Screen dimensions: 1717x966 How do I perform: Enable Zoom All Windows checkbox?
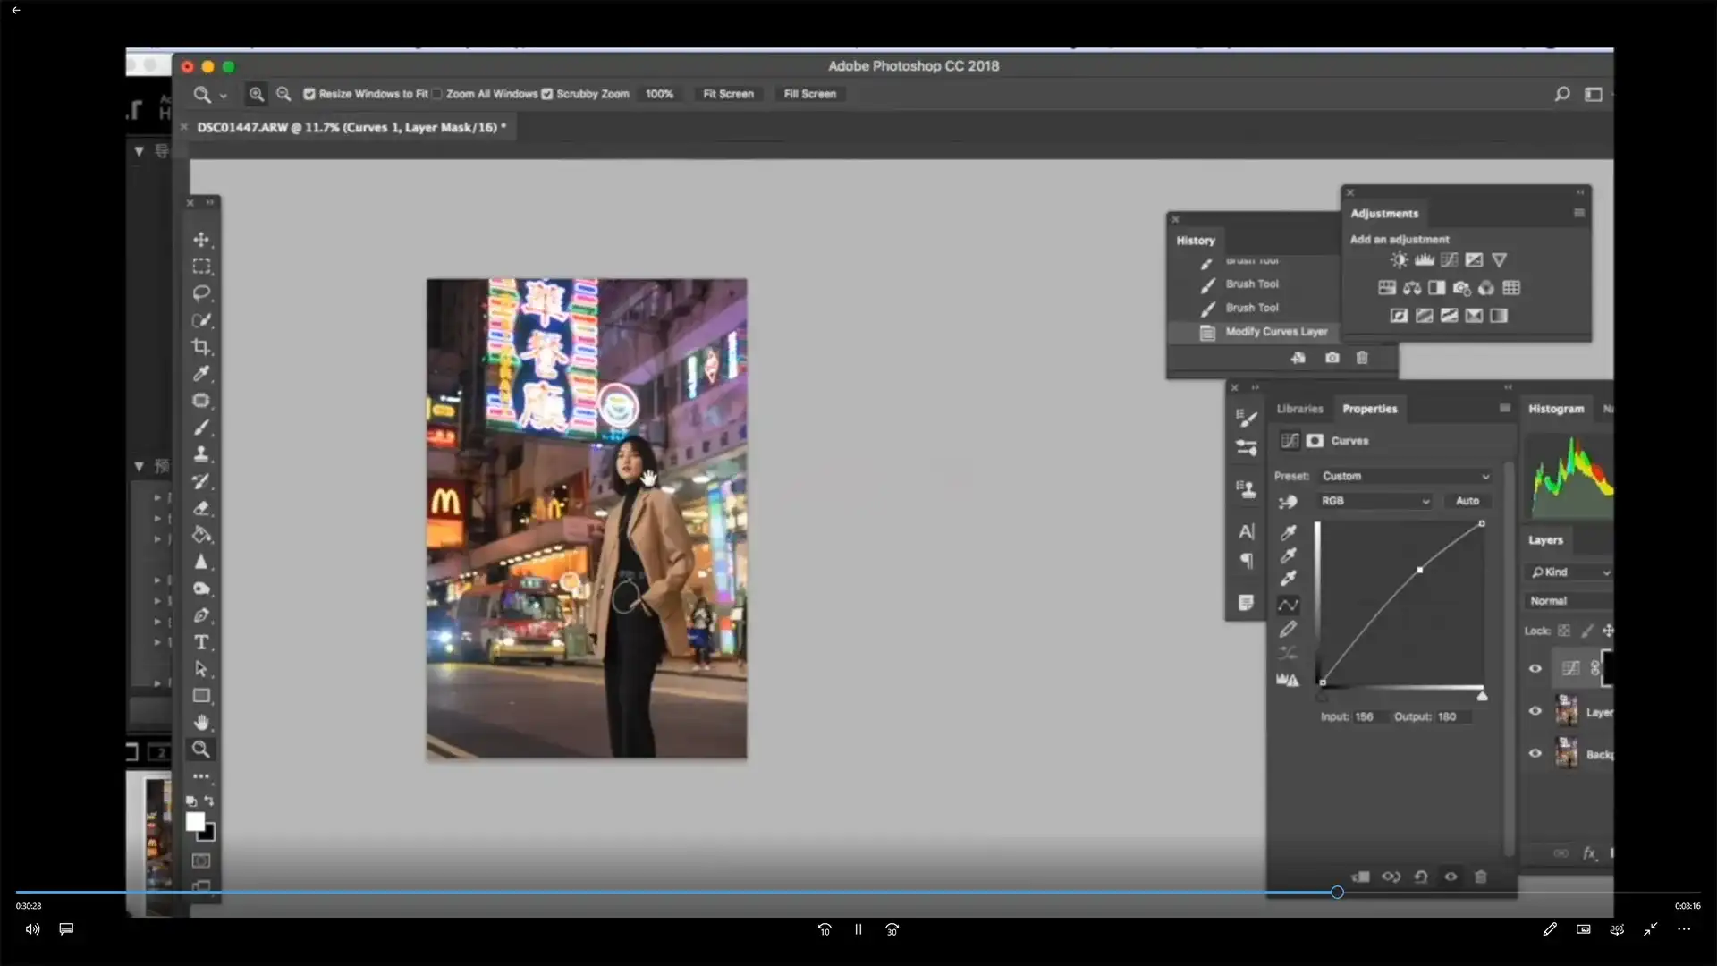(437, 94)
